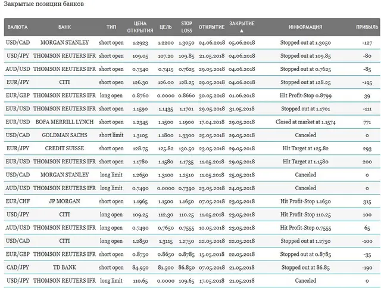Click 'Closed at market at 1.1574' cell
Viewport: 381px width, 288px height.
click(305, 122)
